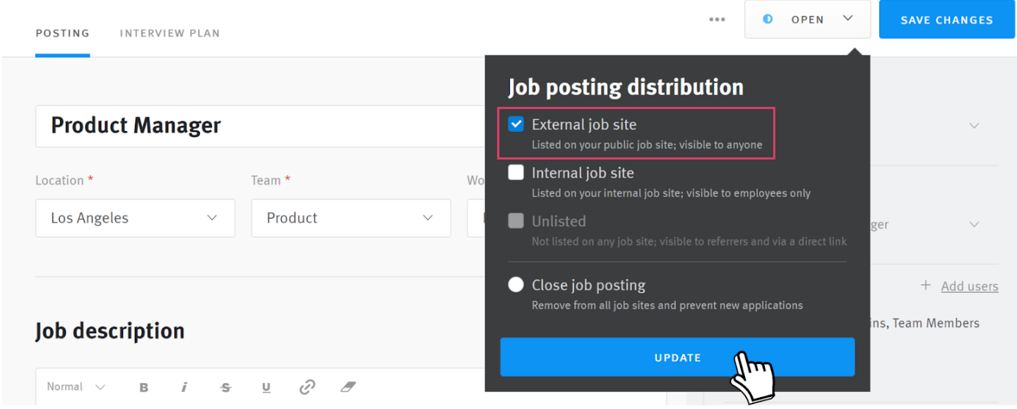Apply italic formatting
1017x409 pixels.
tap(184, 386)
